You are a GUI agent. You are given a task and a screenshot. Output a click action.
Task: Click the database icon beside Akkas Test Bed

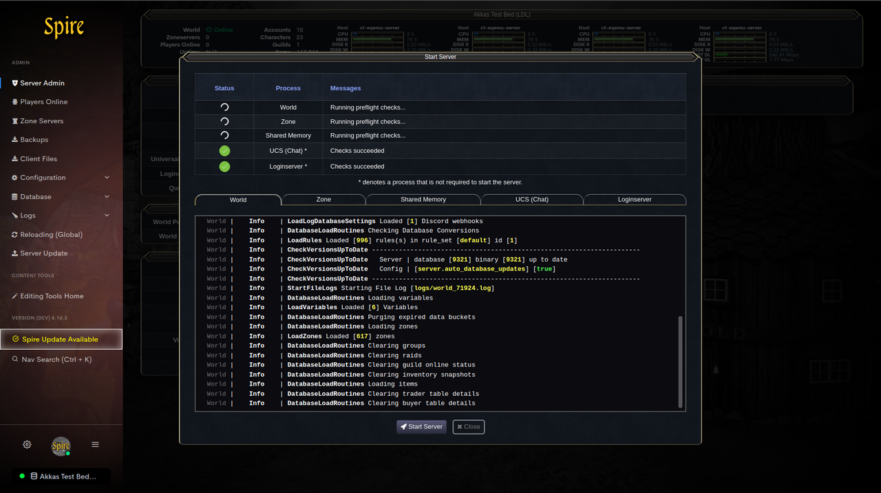click(34, 476)
